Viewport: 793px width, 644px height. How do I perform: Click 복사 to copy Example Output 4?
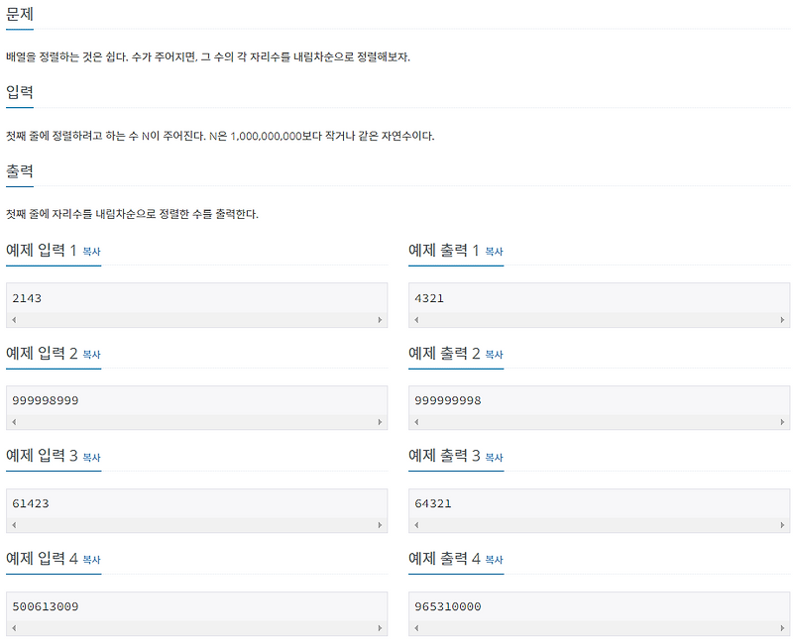point(495,560)
